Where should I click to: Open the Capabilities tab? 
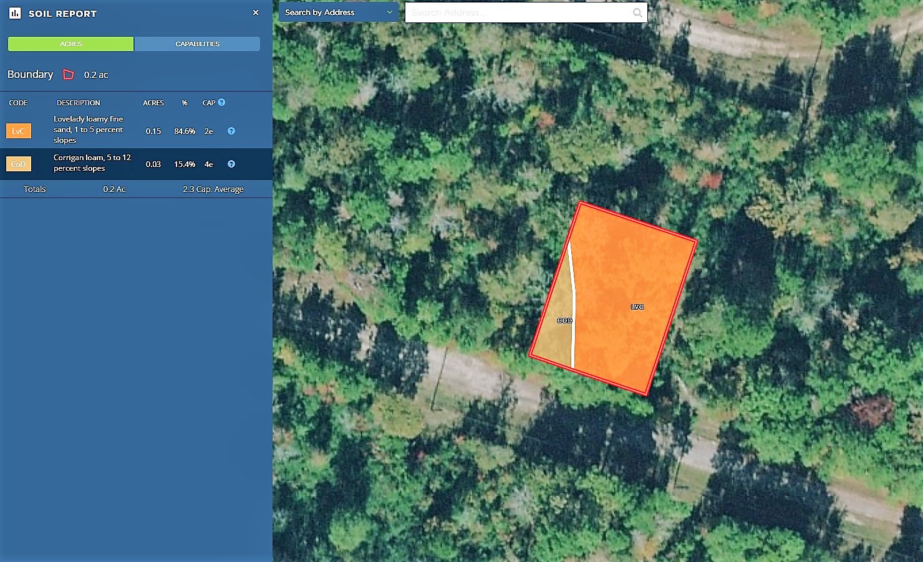[197, 44]
